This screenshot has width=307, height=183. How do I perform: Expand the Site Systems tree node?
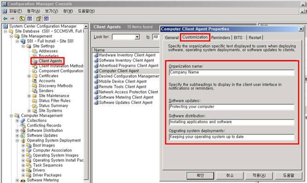click(x=29, y=111)
